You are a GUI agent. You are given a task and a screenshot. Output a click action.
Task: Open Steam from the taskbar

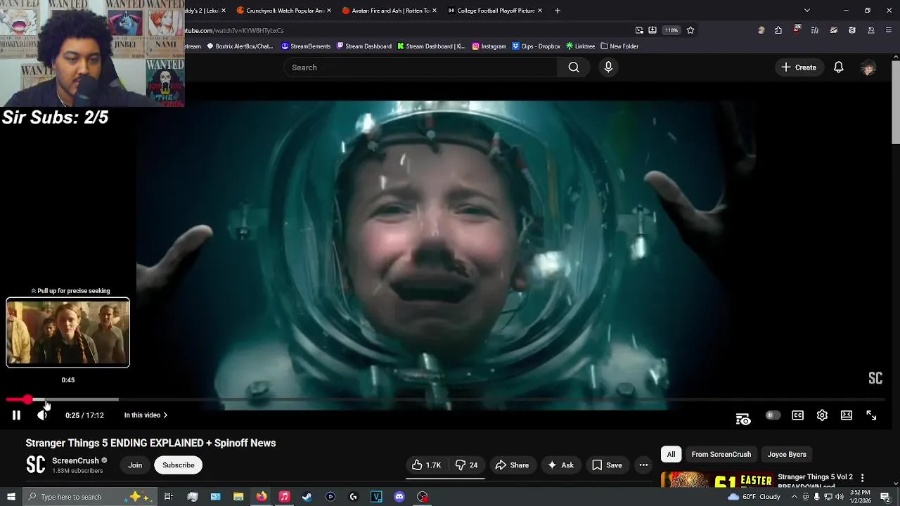click(307, 497)
